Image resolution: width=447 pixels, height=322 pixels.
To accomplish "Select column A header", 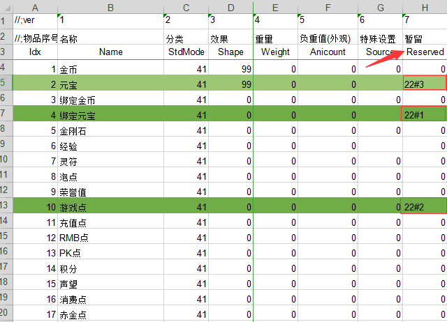I will click(x=35, y=5).
